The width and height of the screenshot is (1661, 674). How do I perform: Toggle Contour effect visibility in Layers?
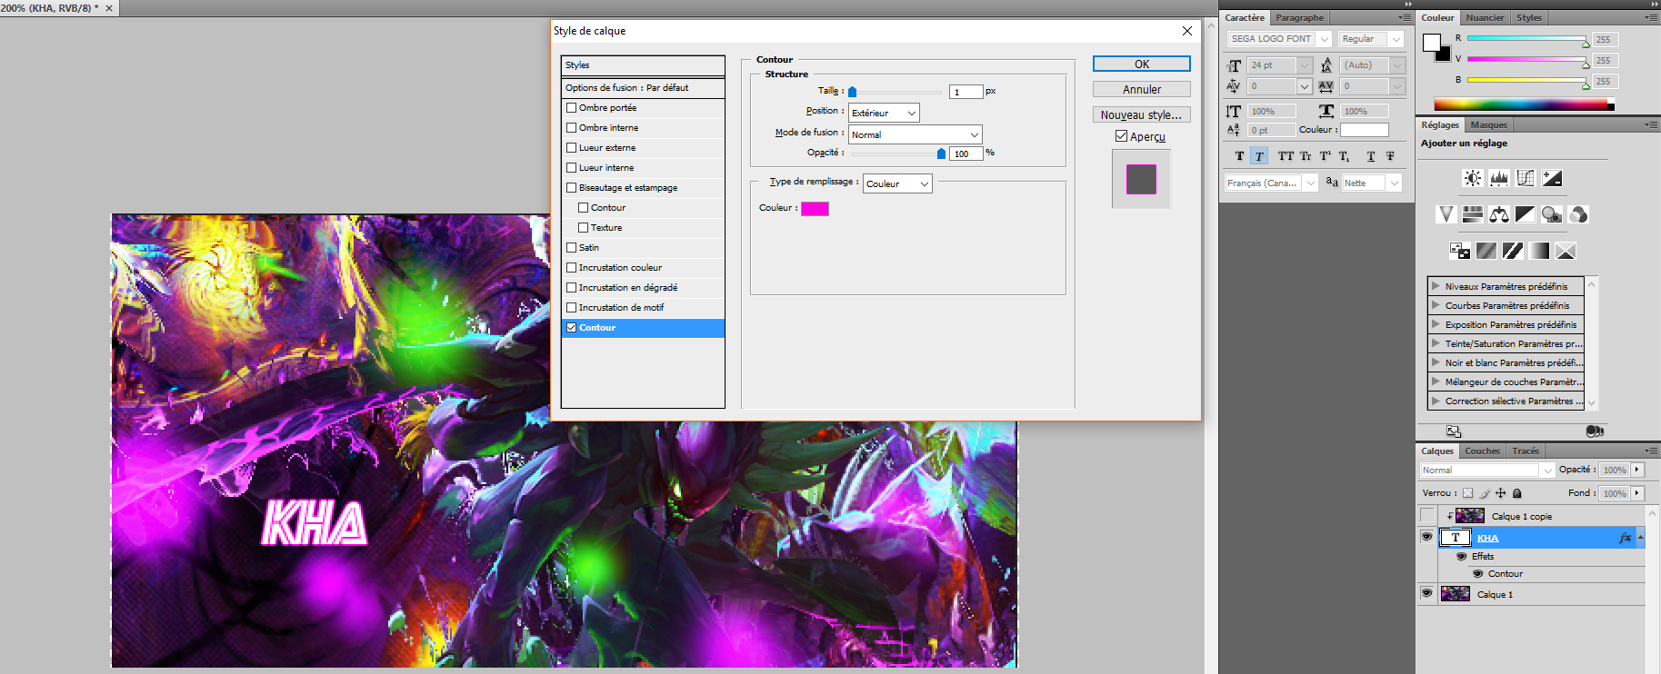[x=1477, y=573]
